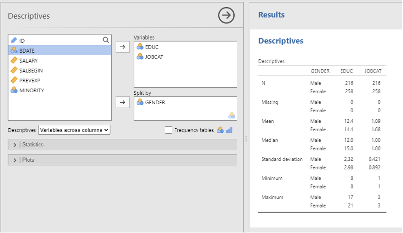Click the circled arrow to hide options panel
This screenshot has height=233, width=403.
226,16
